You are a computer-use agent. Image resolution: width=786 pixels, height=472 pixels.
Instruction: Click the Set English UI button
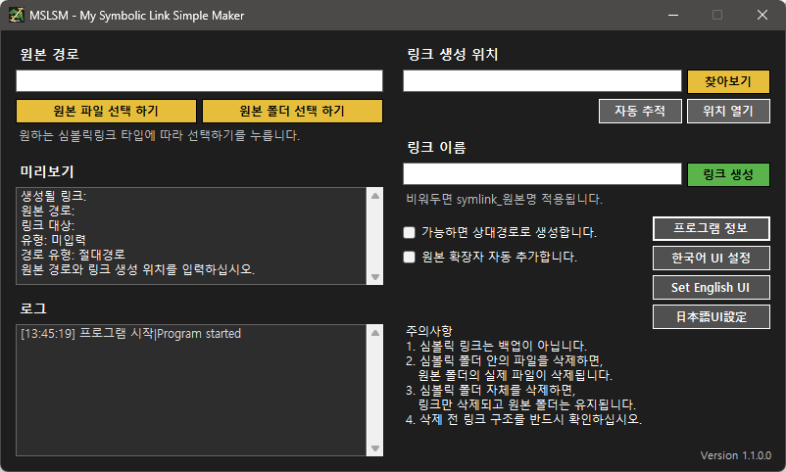(x=711, y=288)
